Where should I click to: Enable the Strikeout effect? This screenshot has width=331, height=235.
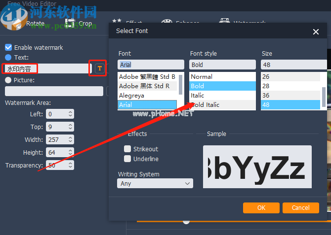127,149
